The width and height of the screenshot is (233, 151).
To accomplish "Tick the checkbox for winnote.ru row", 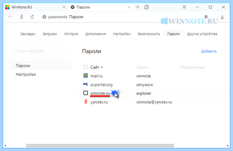I will 85,93.
